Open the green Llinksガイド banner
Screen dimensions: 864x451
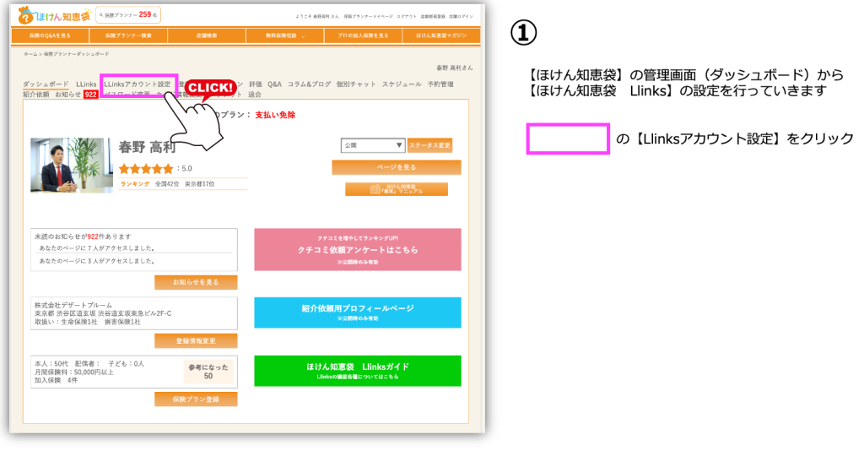[x=358, y=371]
